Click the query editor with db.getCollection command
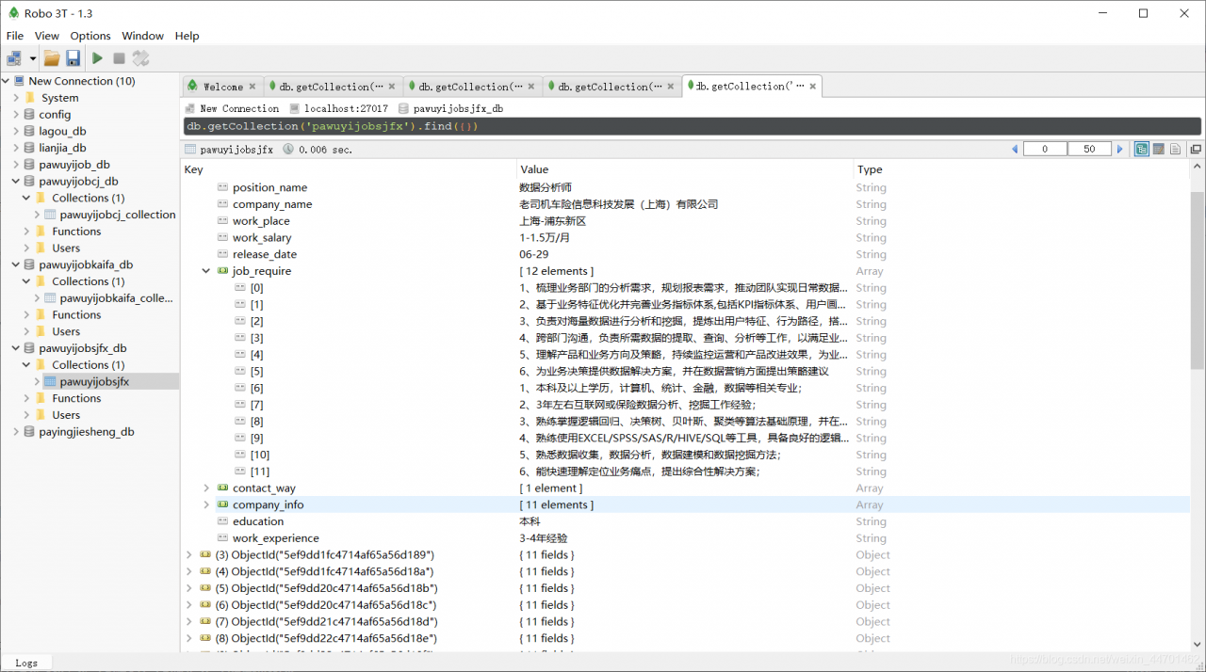Image resolution: width=1206 pixels, height=672 pixels. 693,126
